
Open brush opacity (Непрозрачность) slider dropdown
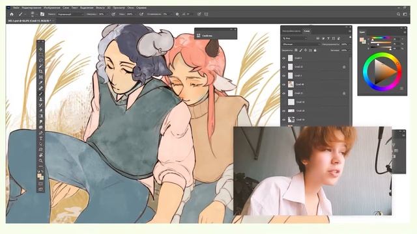(x=107, y=14)
